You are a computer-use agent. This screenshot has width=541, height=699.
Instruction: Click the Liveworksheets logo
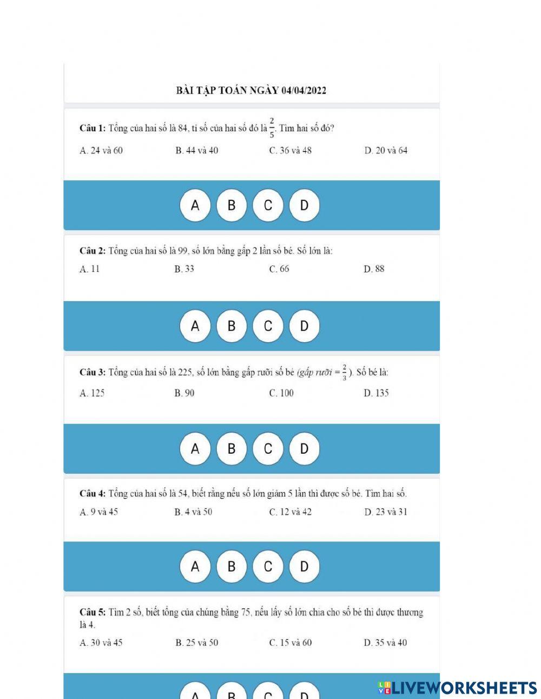point(457,688)
